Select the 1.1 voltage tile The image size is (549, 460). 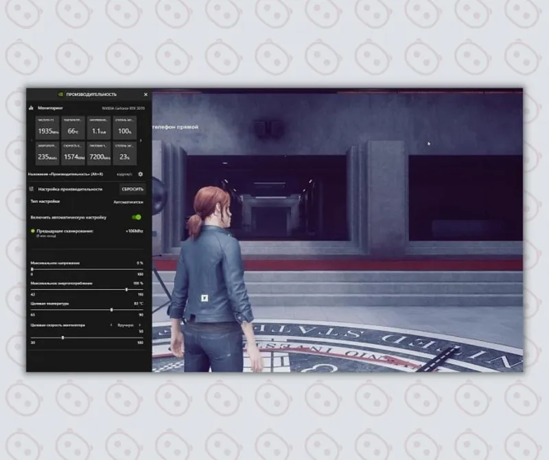pos(99,128)
